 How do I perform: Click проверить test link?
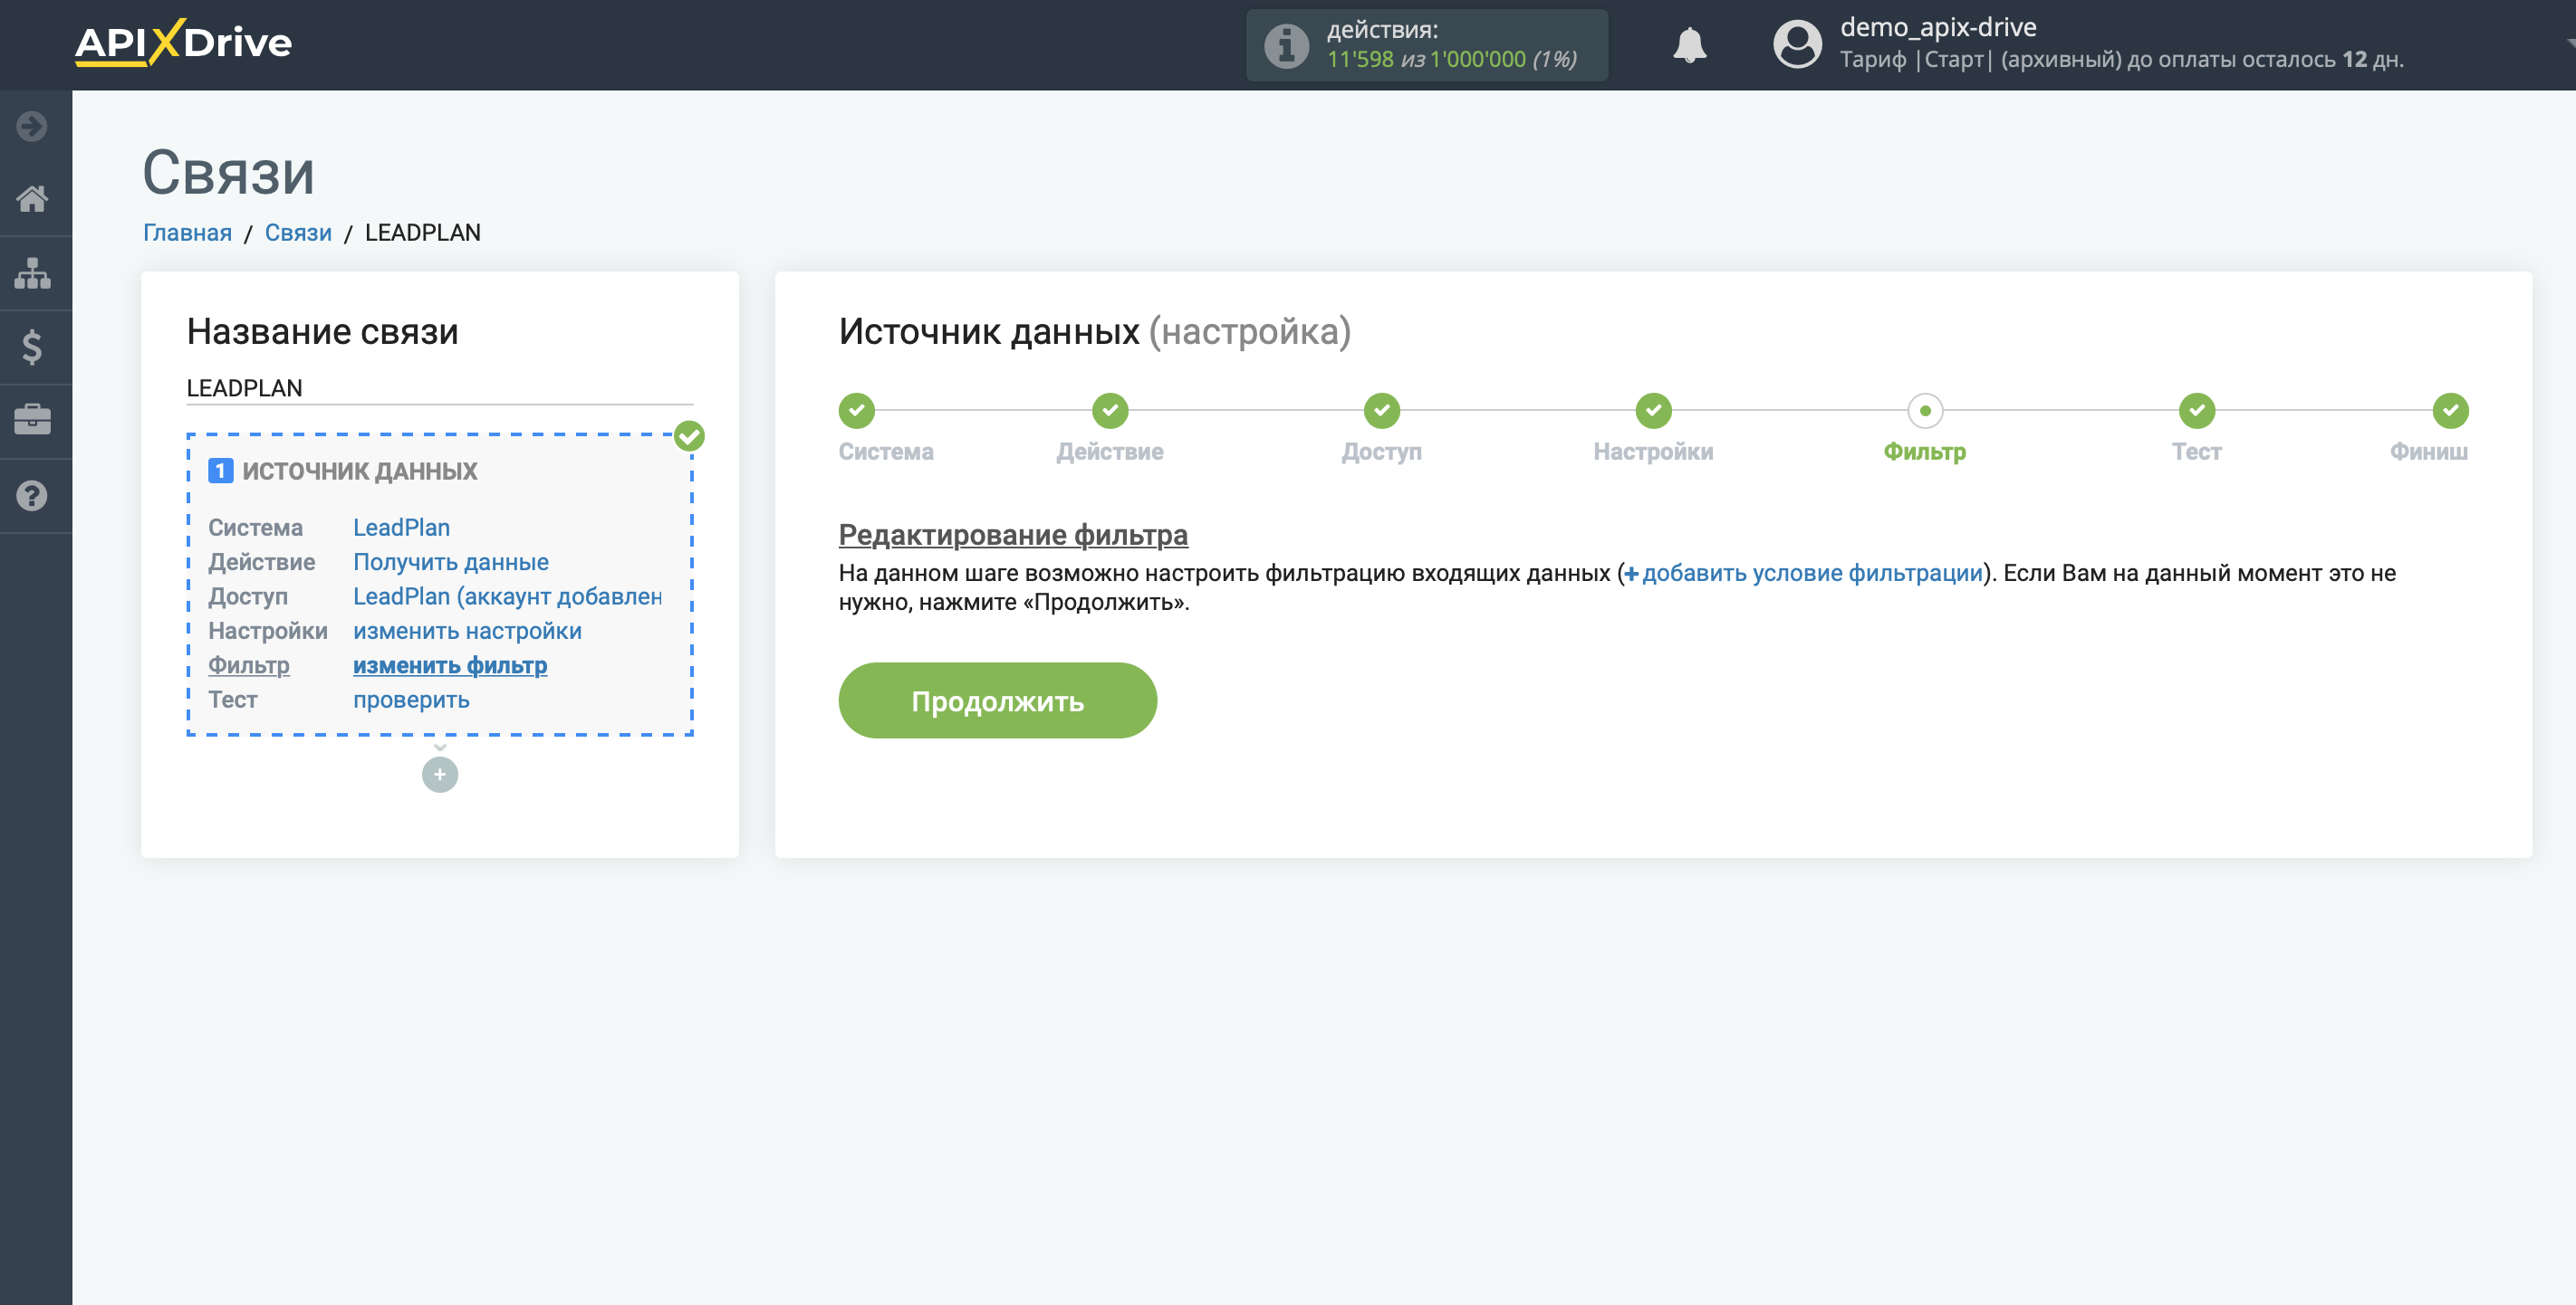[x=411, y=700]
